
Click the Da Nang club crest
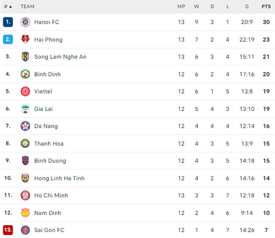(25, 126)
